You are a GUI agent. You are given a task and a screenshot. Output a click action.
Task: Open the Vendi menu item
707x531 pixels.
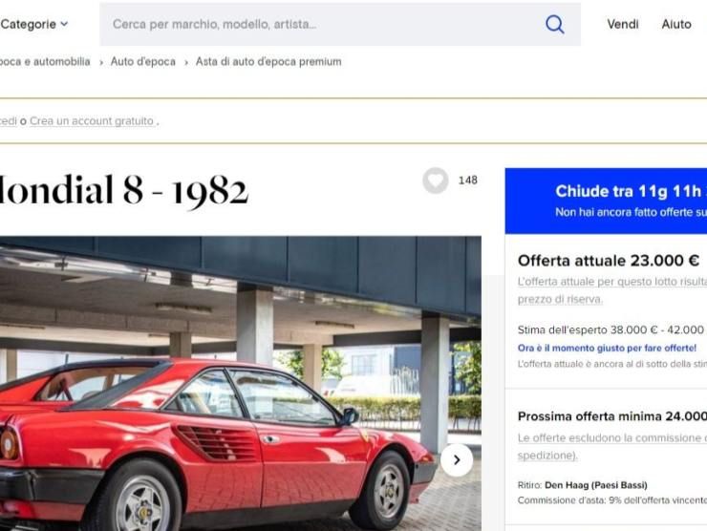622,24
